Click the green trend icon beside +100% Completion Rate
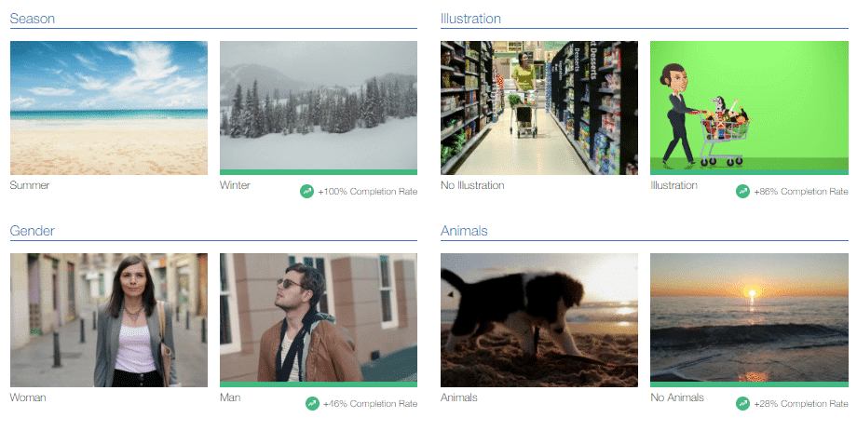Screen dimensions: 857x431 [306, 191]
